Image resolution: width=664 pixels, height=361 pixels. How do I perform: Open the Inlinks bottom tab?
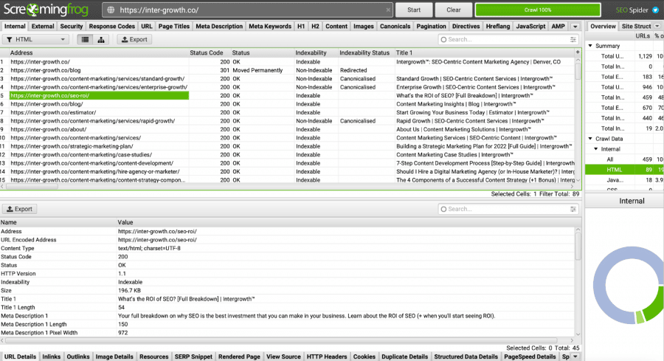[51, 357]
